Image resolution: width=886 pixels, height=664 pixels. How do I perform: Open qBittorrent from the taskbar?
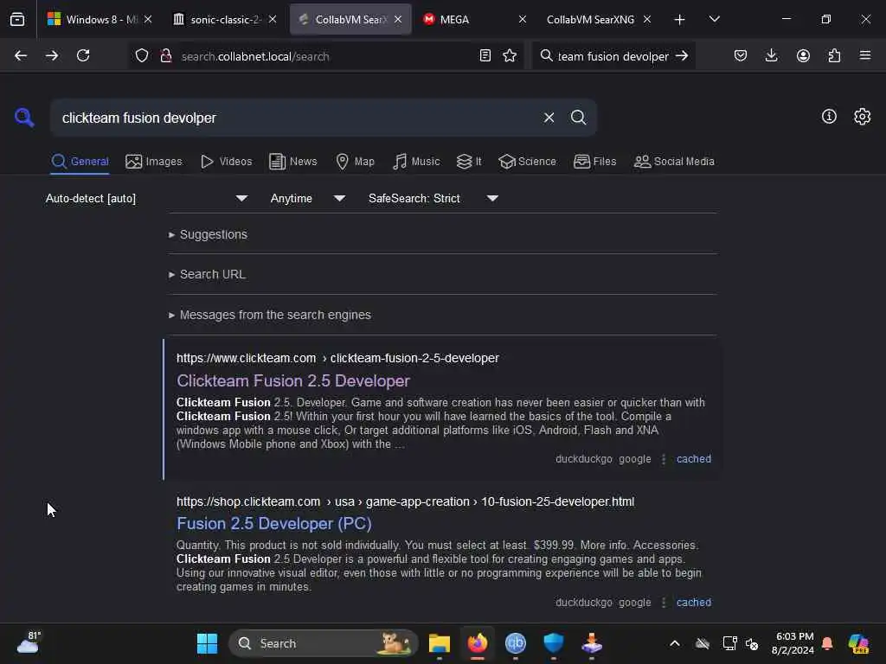point(516,643)
